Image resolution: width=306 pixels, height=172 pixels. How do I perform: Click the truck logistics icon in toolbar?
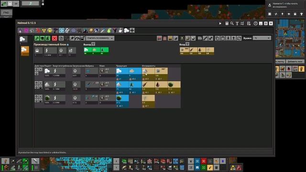point(200,38)
